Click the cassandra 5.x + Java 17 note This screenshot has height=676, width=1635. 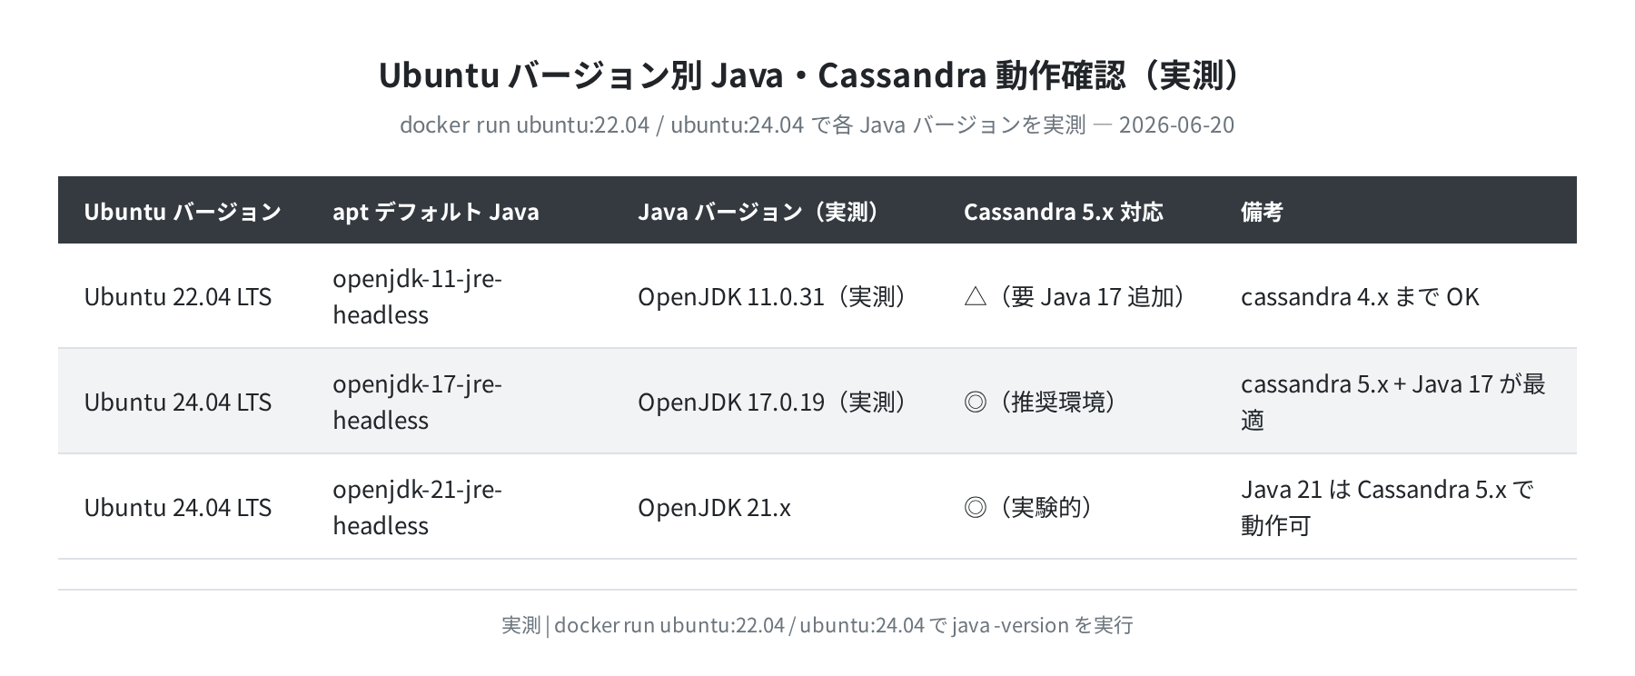(x=1393, y=402)
